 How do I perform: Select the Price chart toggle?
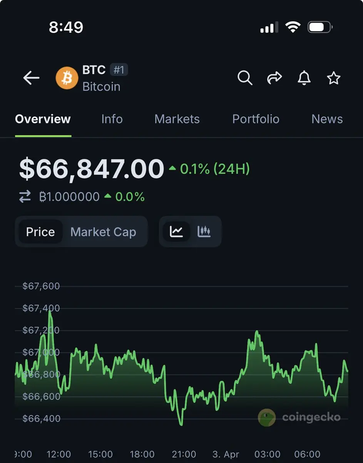[x=40, y=232]
